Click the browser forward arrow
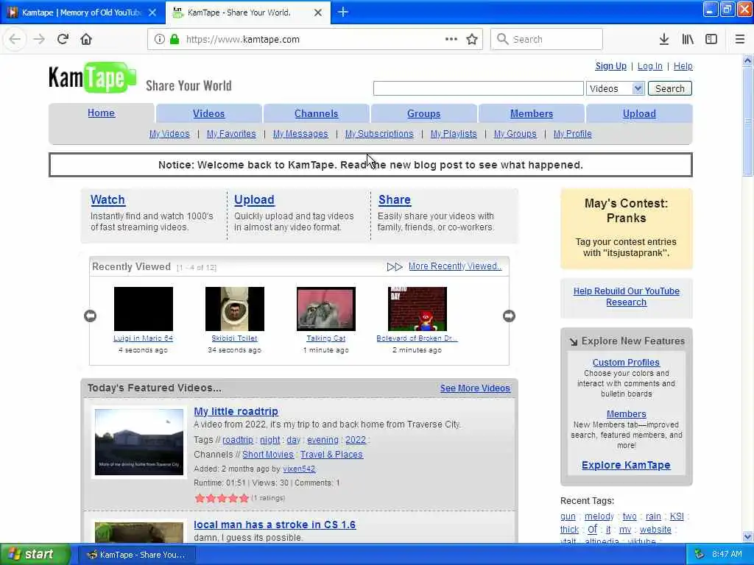 point(39,40)
